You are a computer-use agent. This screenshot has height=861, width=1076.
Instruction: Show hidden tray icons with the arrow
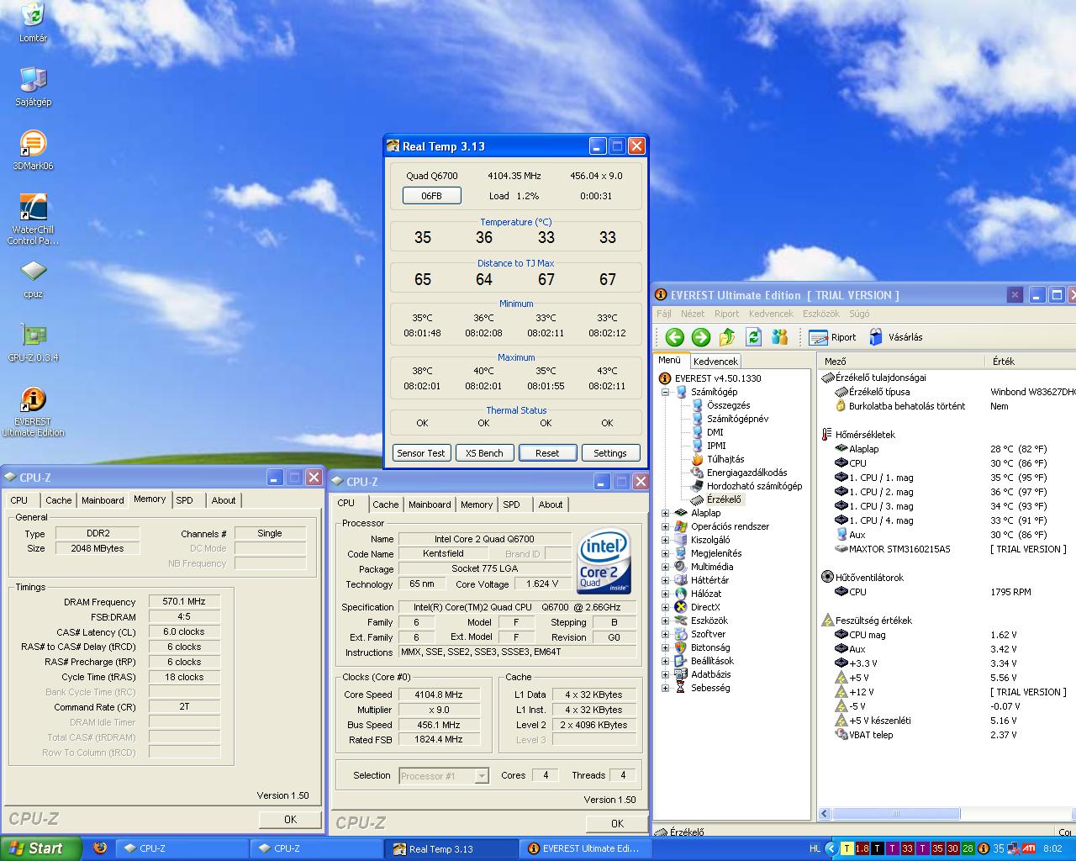[831, 848]
